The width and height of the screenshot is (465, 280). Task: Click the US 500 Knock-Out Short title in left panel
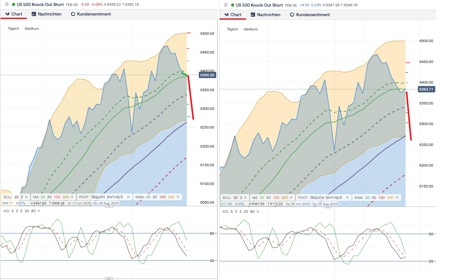click(40, 4)
